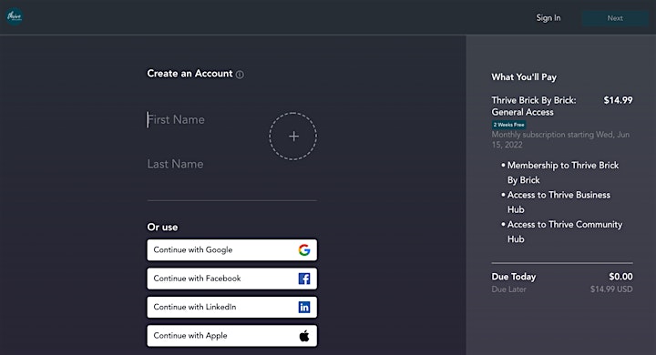Image resolution: width=656 pixels, height=355 pixels.
Task: Click the LinkedIn logo icon
Action: point(304,307)
